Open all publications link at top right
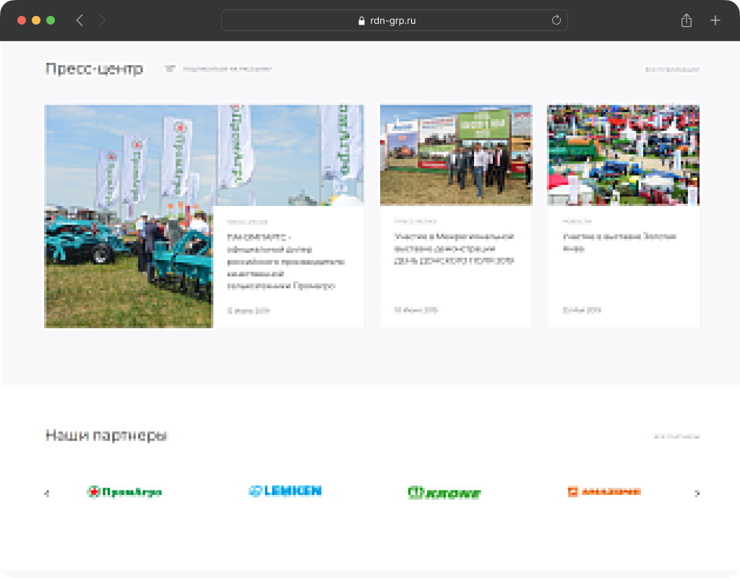 pos(672,70)
